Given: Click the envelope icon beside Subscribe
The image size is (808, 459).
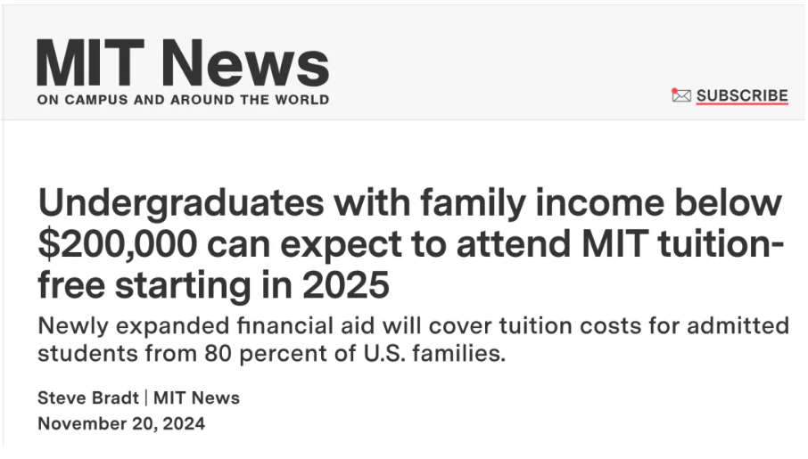Looking at the screenshot, I should coord(681,95).
